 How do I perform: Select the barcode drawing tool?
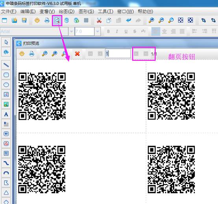click(6, 134)
